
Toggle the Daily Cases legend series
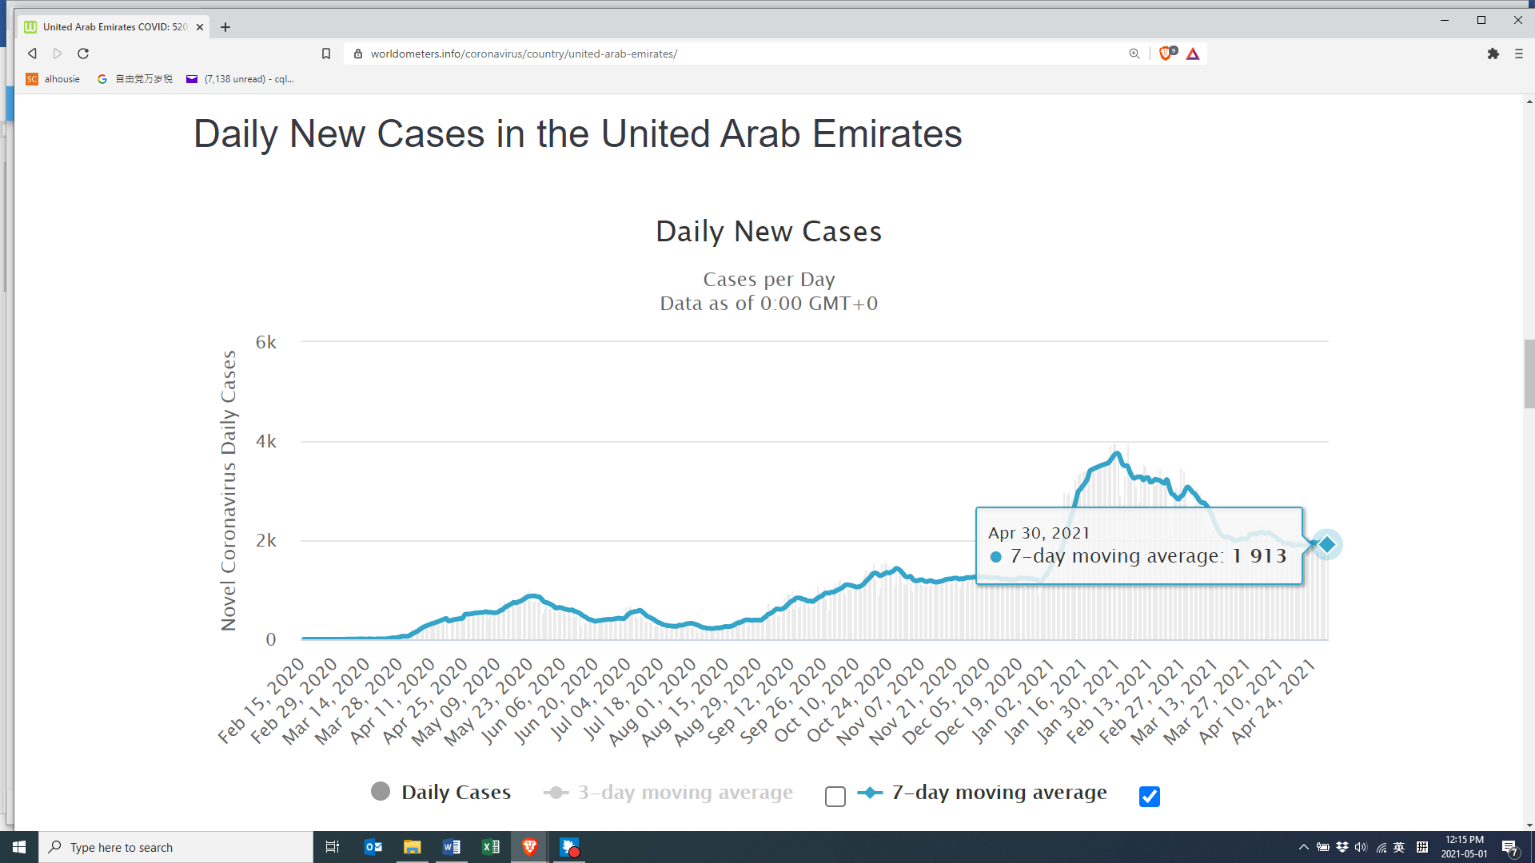[x=441, y=792]
